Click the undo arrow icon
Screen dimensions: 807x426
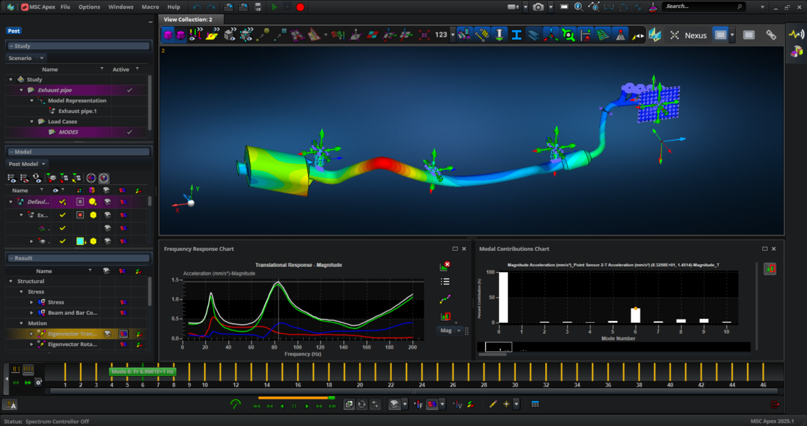pos(197,7)
